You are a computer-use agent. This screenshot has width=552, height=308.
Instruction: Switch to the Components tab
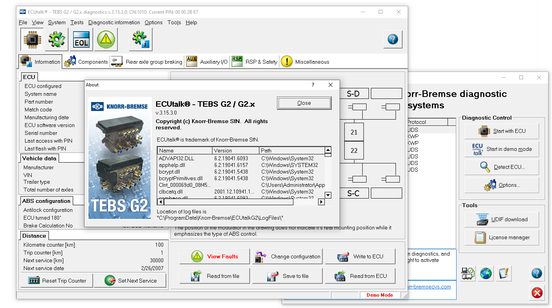(86, 62)
